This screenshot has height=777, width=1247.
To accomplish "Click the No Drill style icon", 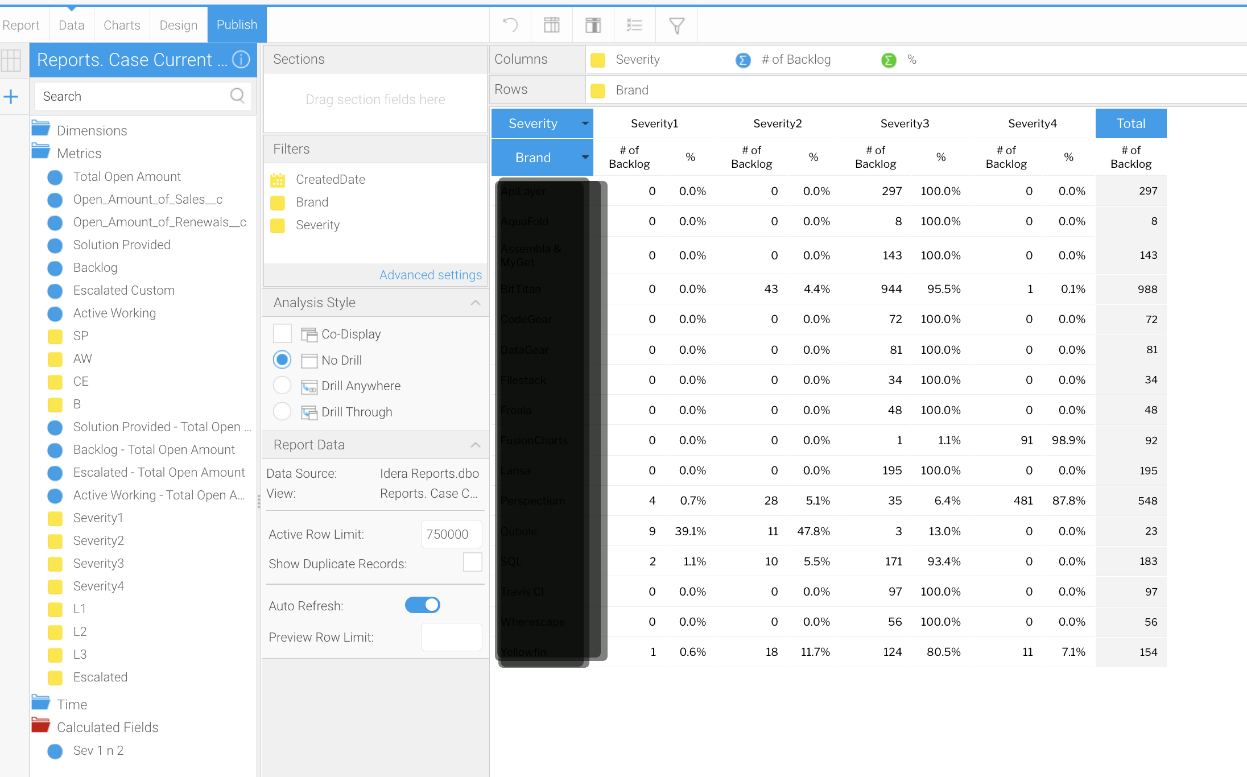I will (309, 361).
